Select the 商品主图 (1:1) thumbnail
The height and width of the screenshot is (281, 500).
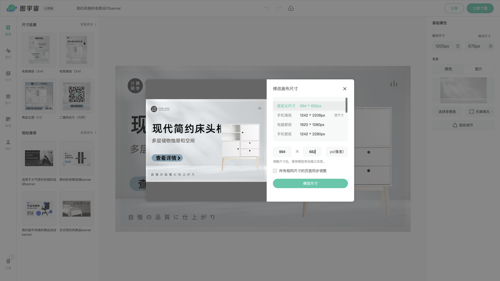pyautogui.click(x=39, y=96)
